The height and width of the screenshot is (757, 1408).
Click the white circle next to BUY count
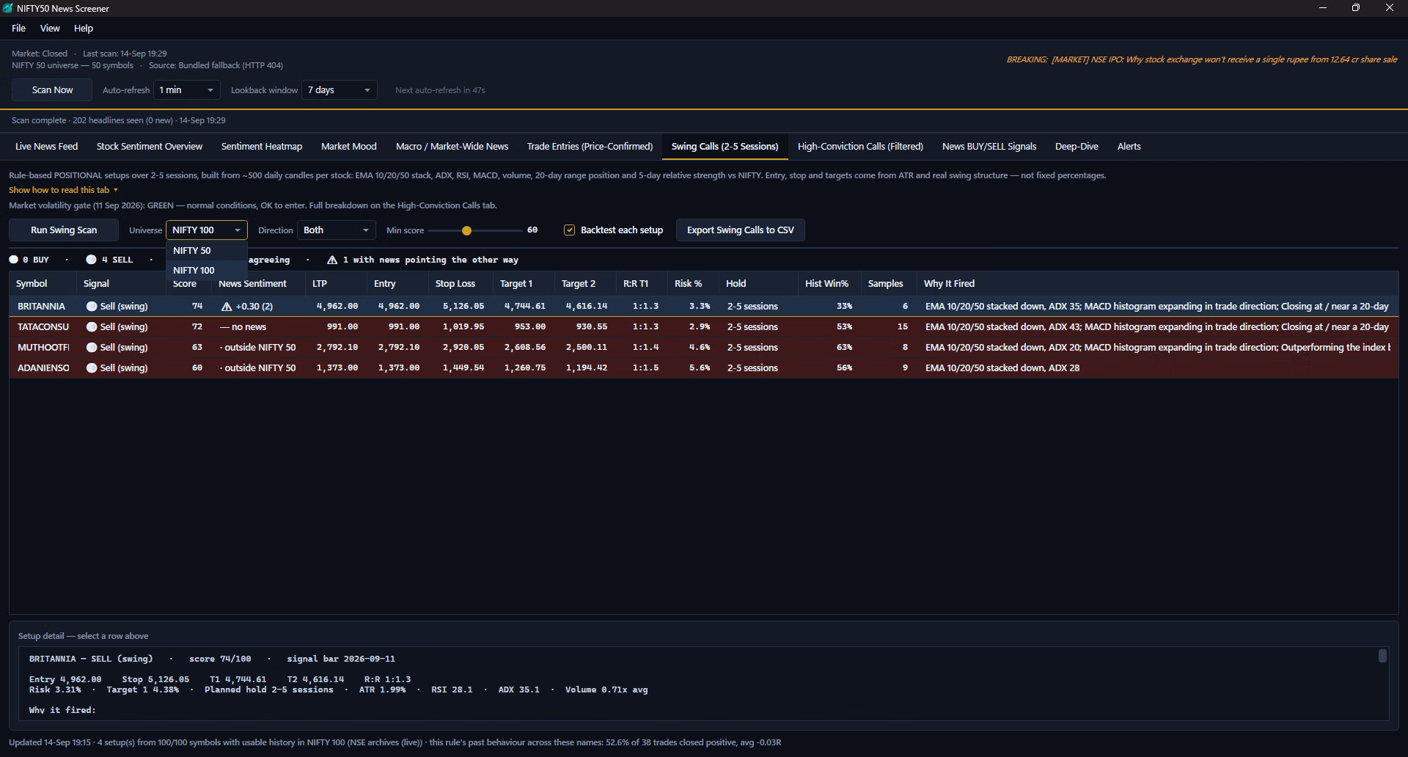13,260
